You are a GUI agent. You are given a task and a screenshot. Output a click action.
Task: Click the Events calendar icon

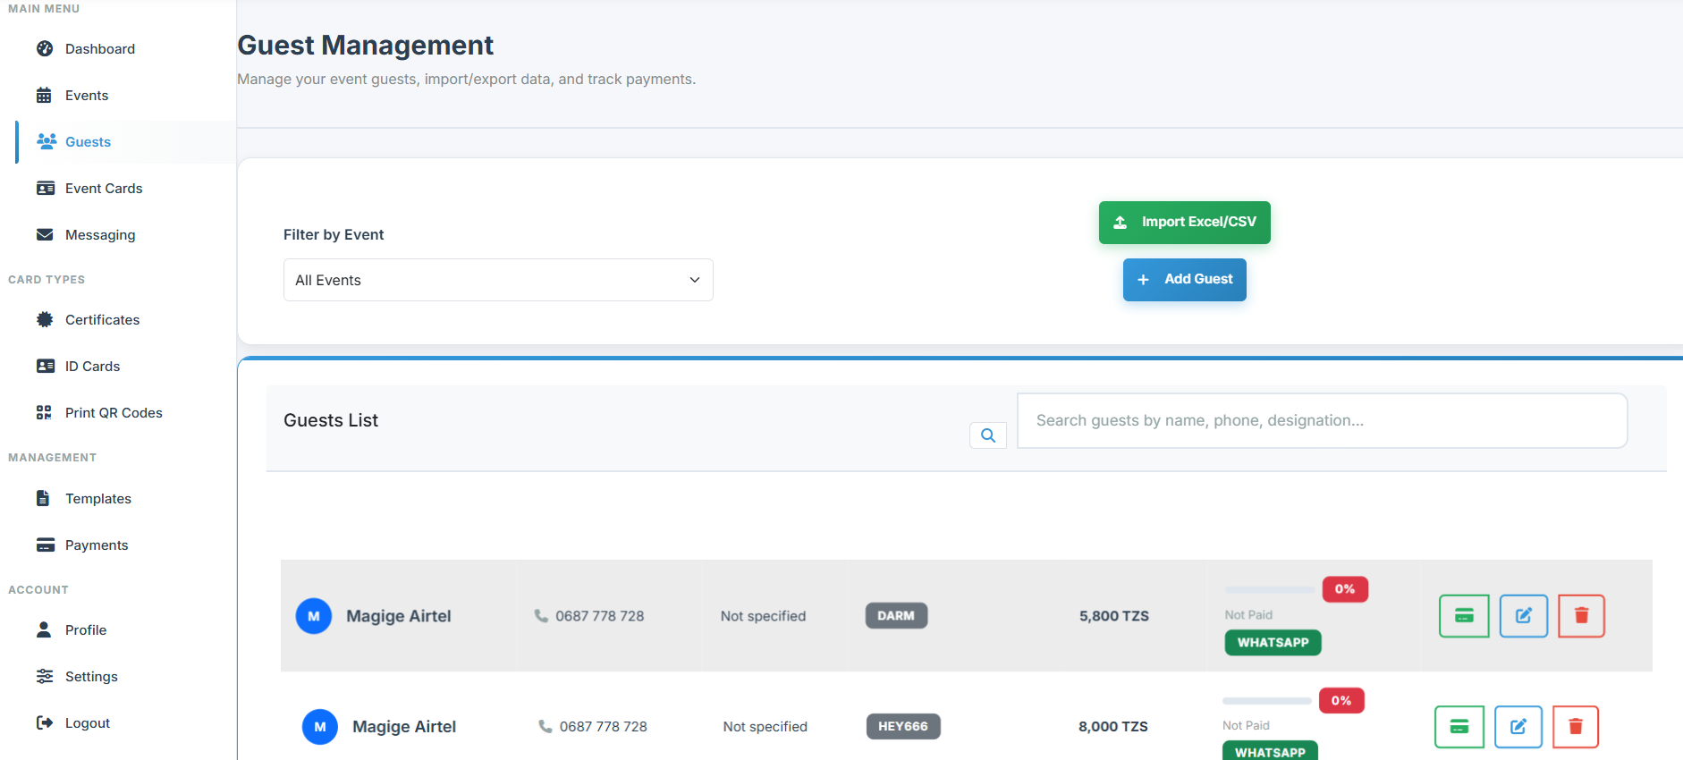[44, 96]
